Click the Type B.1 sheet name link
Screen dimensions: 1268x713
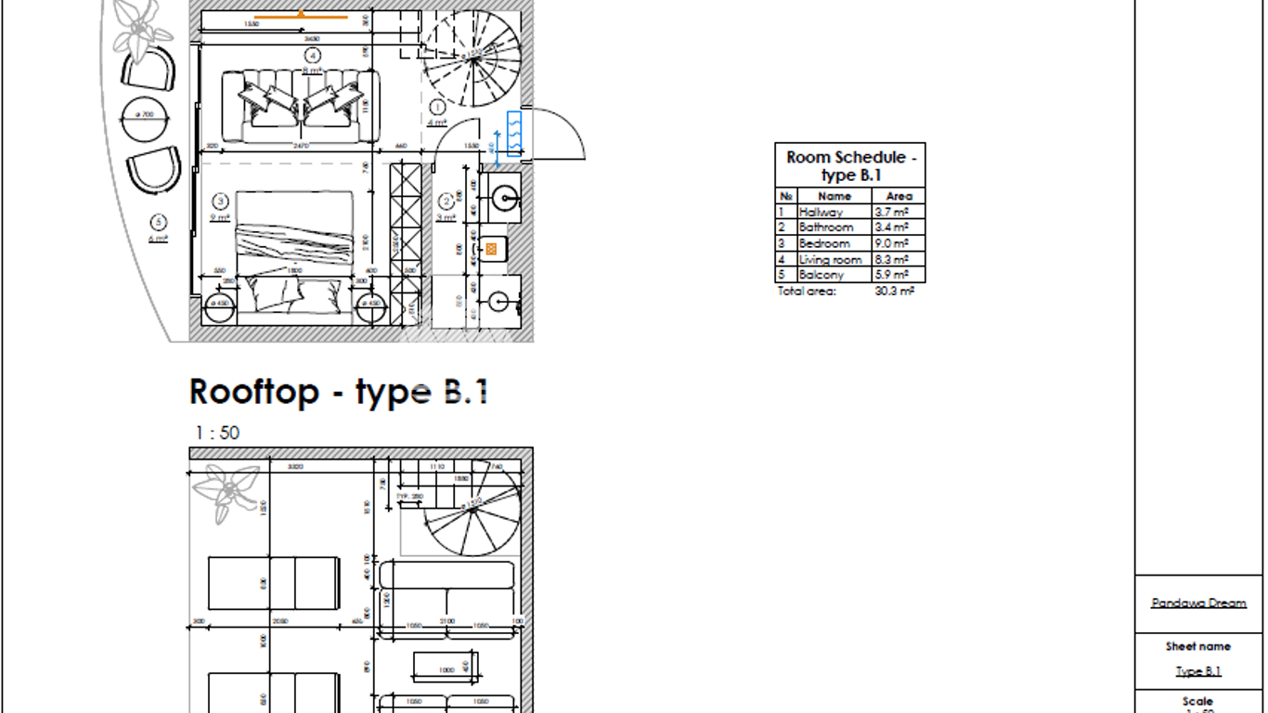(x=1198, y=671)
